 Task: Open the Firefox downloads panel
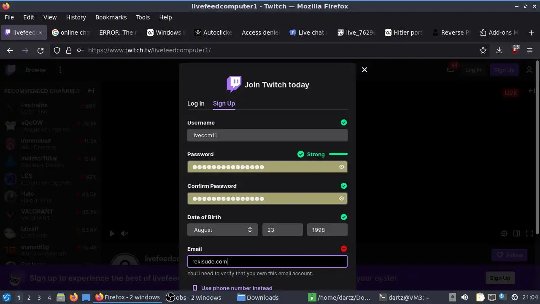499,50
